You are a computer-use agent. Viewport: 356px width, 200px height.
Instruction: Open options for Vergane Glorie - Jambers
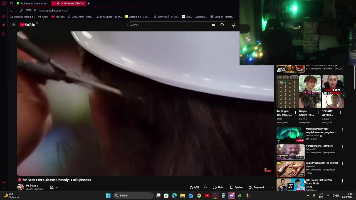(342, 146)
